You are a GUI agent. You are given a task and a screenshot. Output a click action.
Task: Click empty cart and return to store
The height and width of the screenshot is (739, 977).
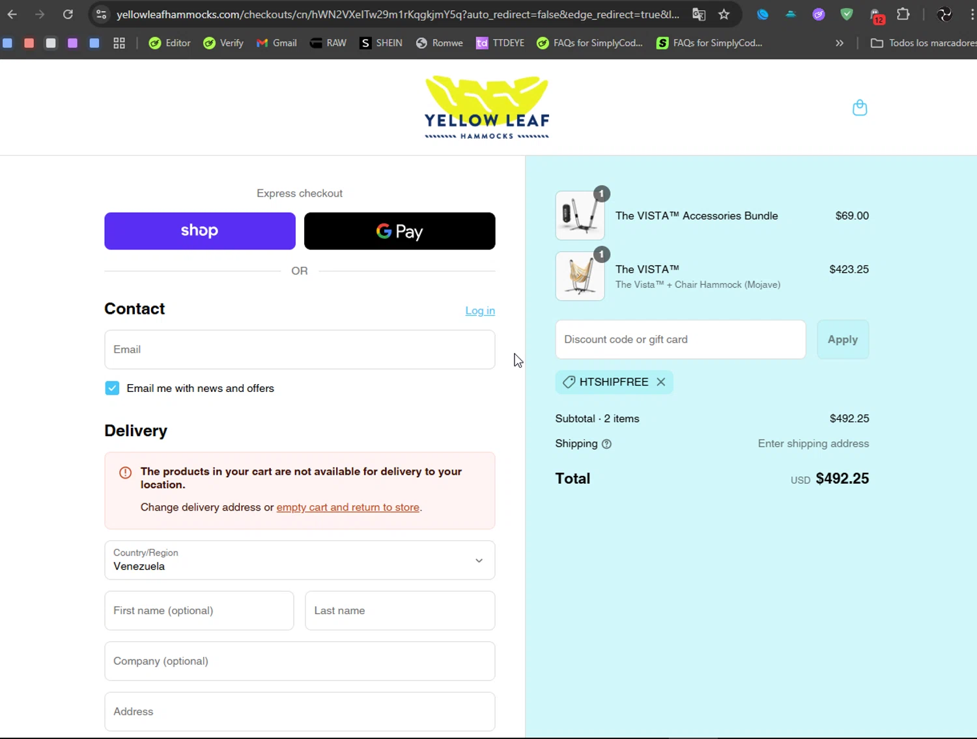pos(348,507)
